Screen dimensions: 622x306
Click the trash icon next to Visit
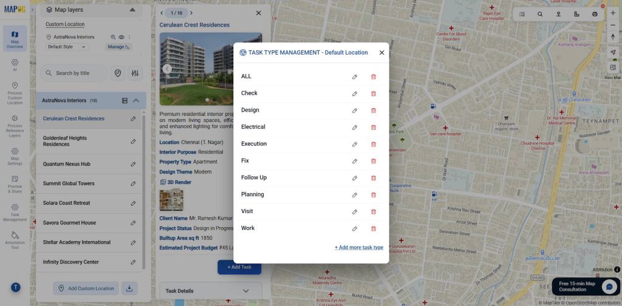[374, 212]
